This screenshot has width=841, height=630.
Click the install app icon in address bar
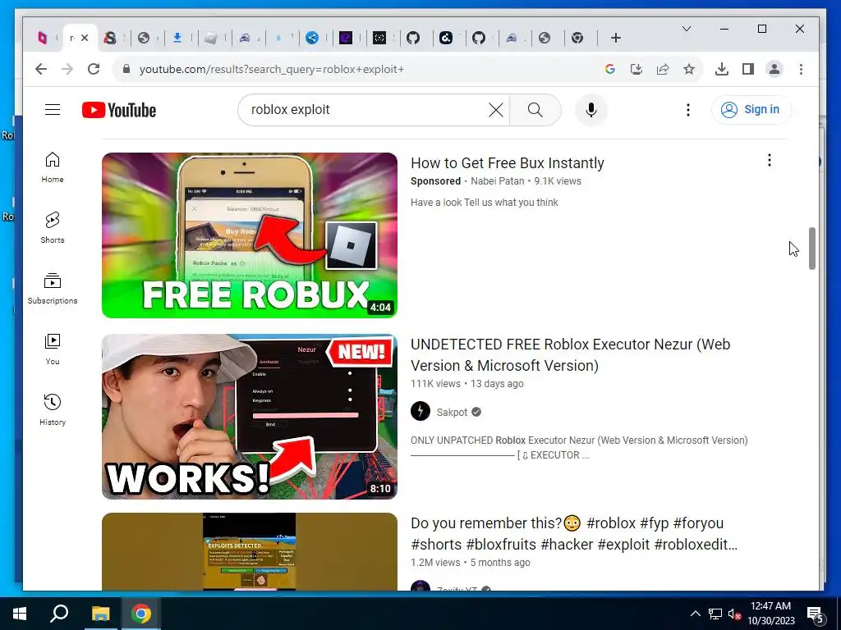(636, 69)
